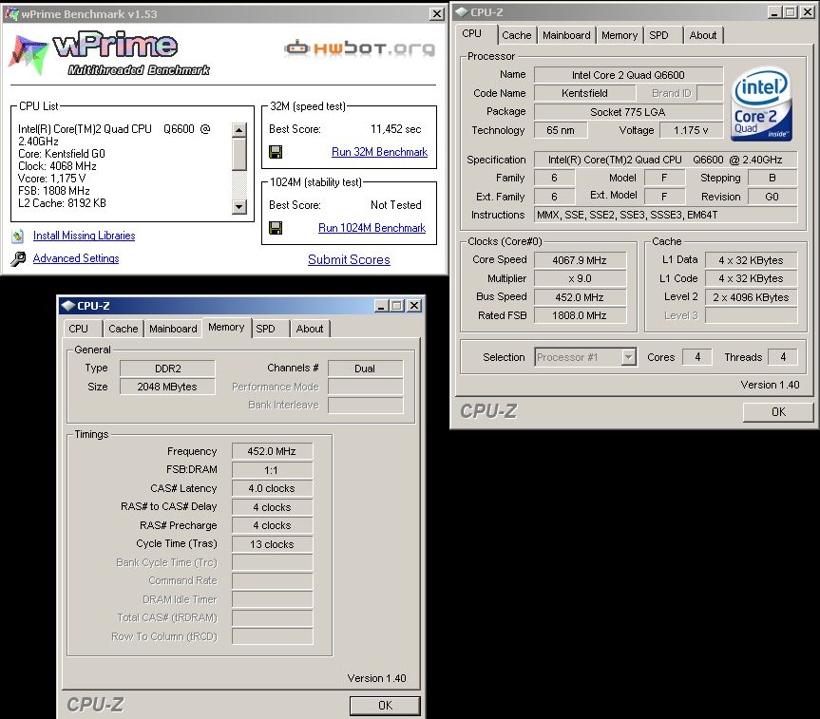Click the floppy save icon for 1024M score
820x719 pixels.
pos(276,228)
